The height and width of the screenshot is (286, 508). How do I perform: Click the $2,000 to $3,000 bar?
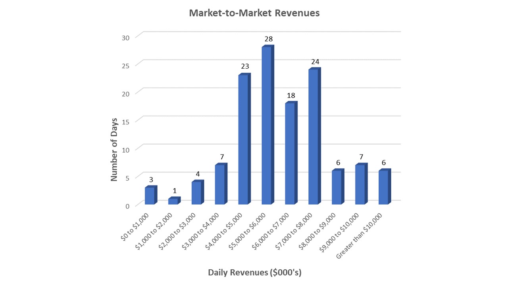click(x=196, y=193)
